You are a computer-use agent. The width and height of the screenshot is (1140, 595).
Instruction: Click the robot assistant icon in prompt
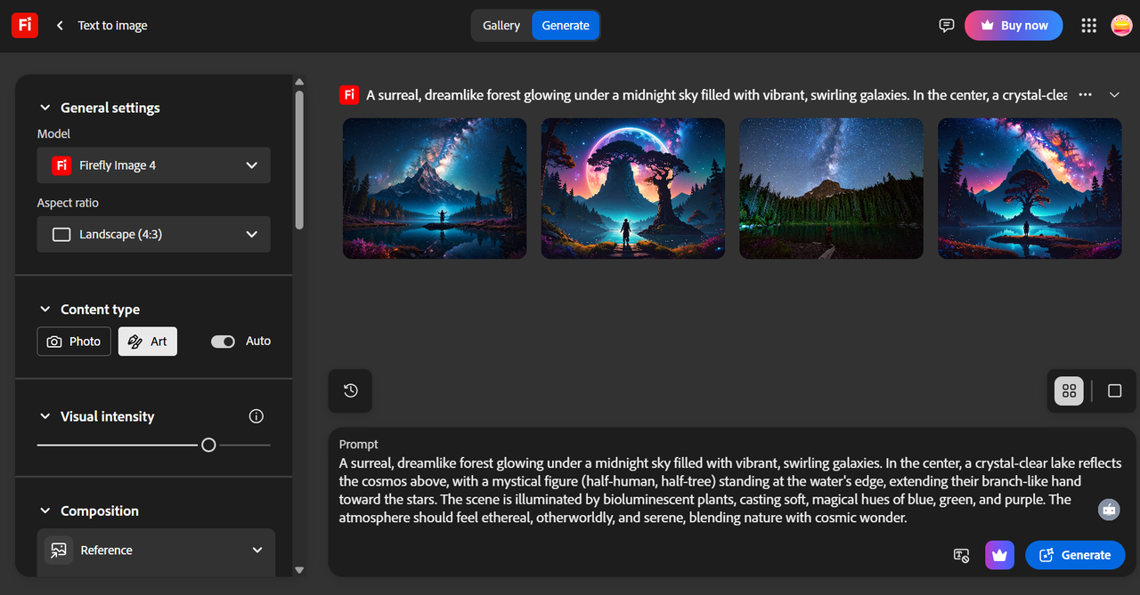[x=1109, y=510]
